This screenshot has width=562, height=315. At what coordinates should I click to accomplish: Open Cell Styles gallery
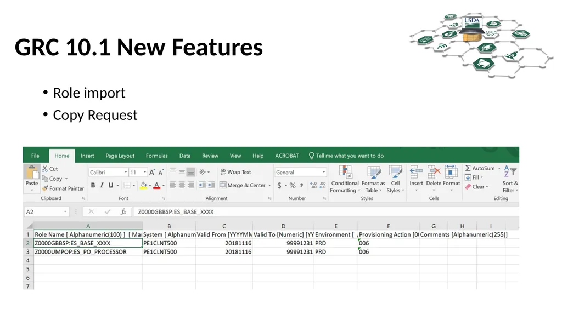[395, 179]
